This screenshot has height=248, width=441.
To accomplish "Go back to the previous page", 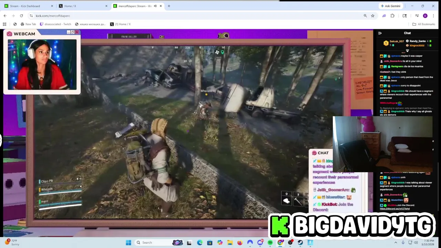I will [5, 15].
